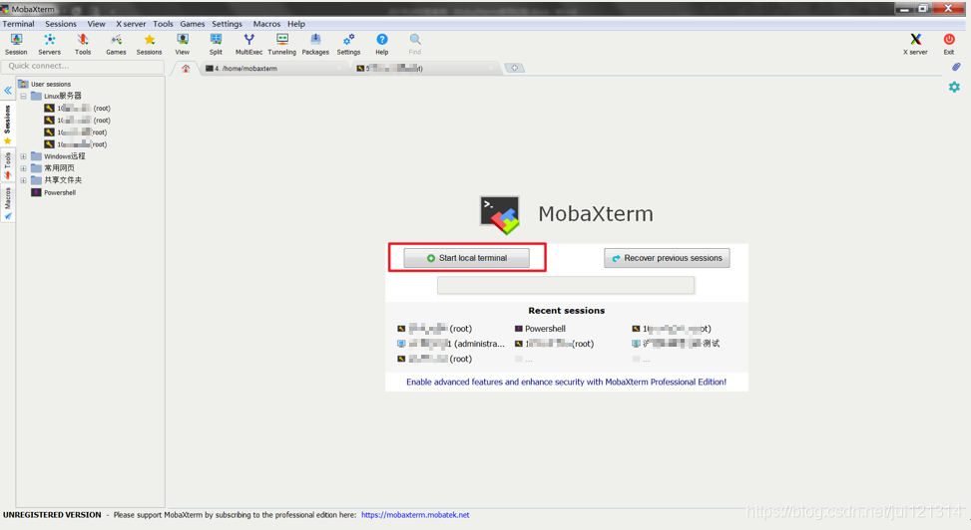The width and height of the screenshot is (971, 530).
Task: Open the Sessions menu
Action: pyautogui.click(x=61, y=24)
